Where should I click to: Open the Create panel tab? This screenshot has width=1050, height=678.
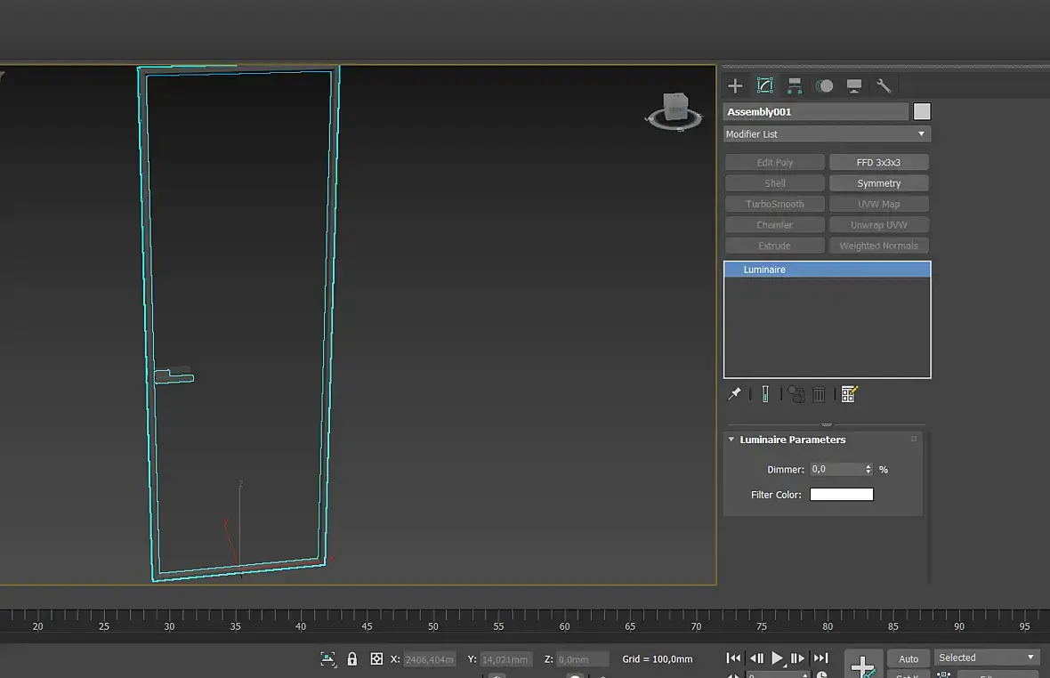point(735,86)
